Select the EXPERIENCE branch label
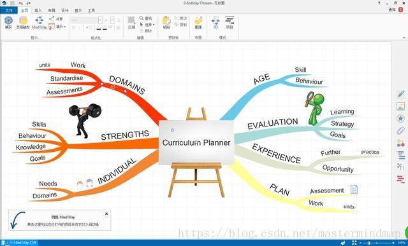Image resolution: width=408 pixels, height=246 pixels. [276, 153]
